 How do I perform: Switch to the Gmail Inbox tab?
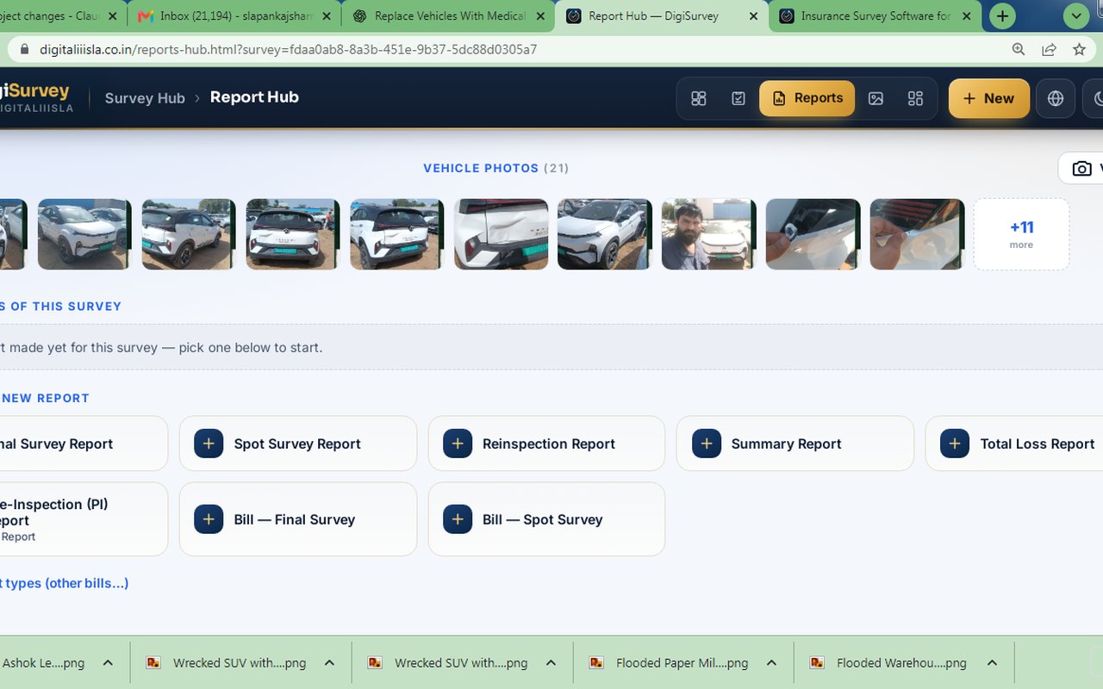pos(233,16)
